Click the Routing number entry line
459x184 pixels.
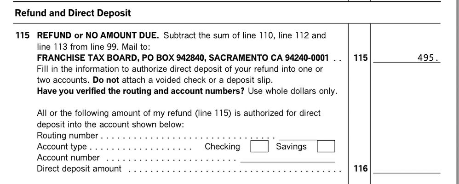[307, 136]
